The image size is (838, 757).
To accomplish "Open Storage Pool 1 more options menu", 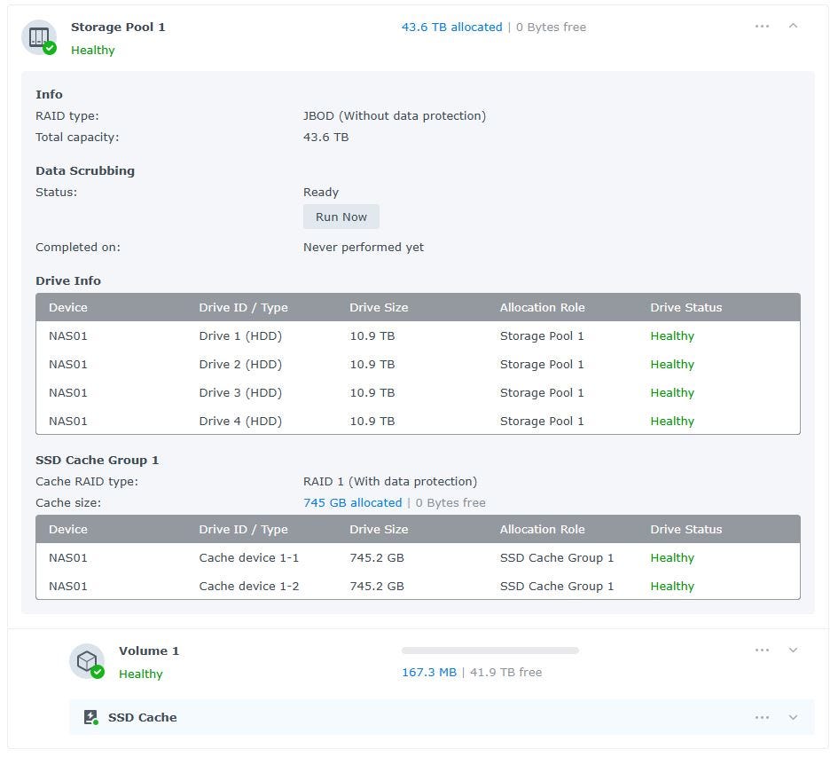I will click(762, 27).
